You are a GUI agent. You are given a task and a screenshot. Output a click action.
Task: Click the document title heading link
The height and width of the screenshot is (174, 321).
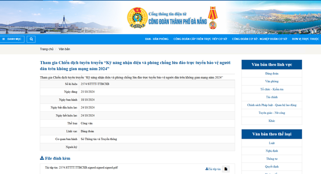point(135,66)
